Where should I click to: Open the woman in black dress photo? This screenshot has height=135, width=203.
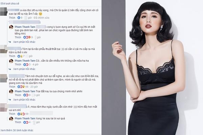coord(152,67)
